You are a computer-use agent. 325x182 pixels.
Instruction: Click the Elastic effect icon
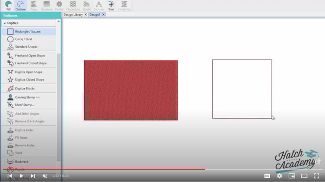(x=87, y=6)
